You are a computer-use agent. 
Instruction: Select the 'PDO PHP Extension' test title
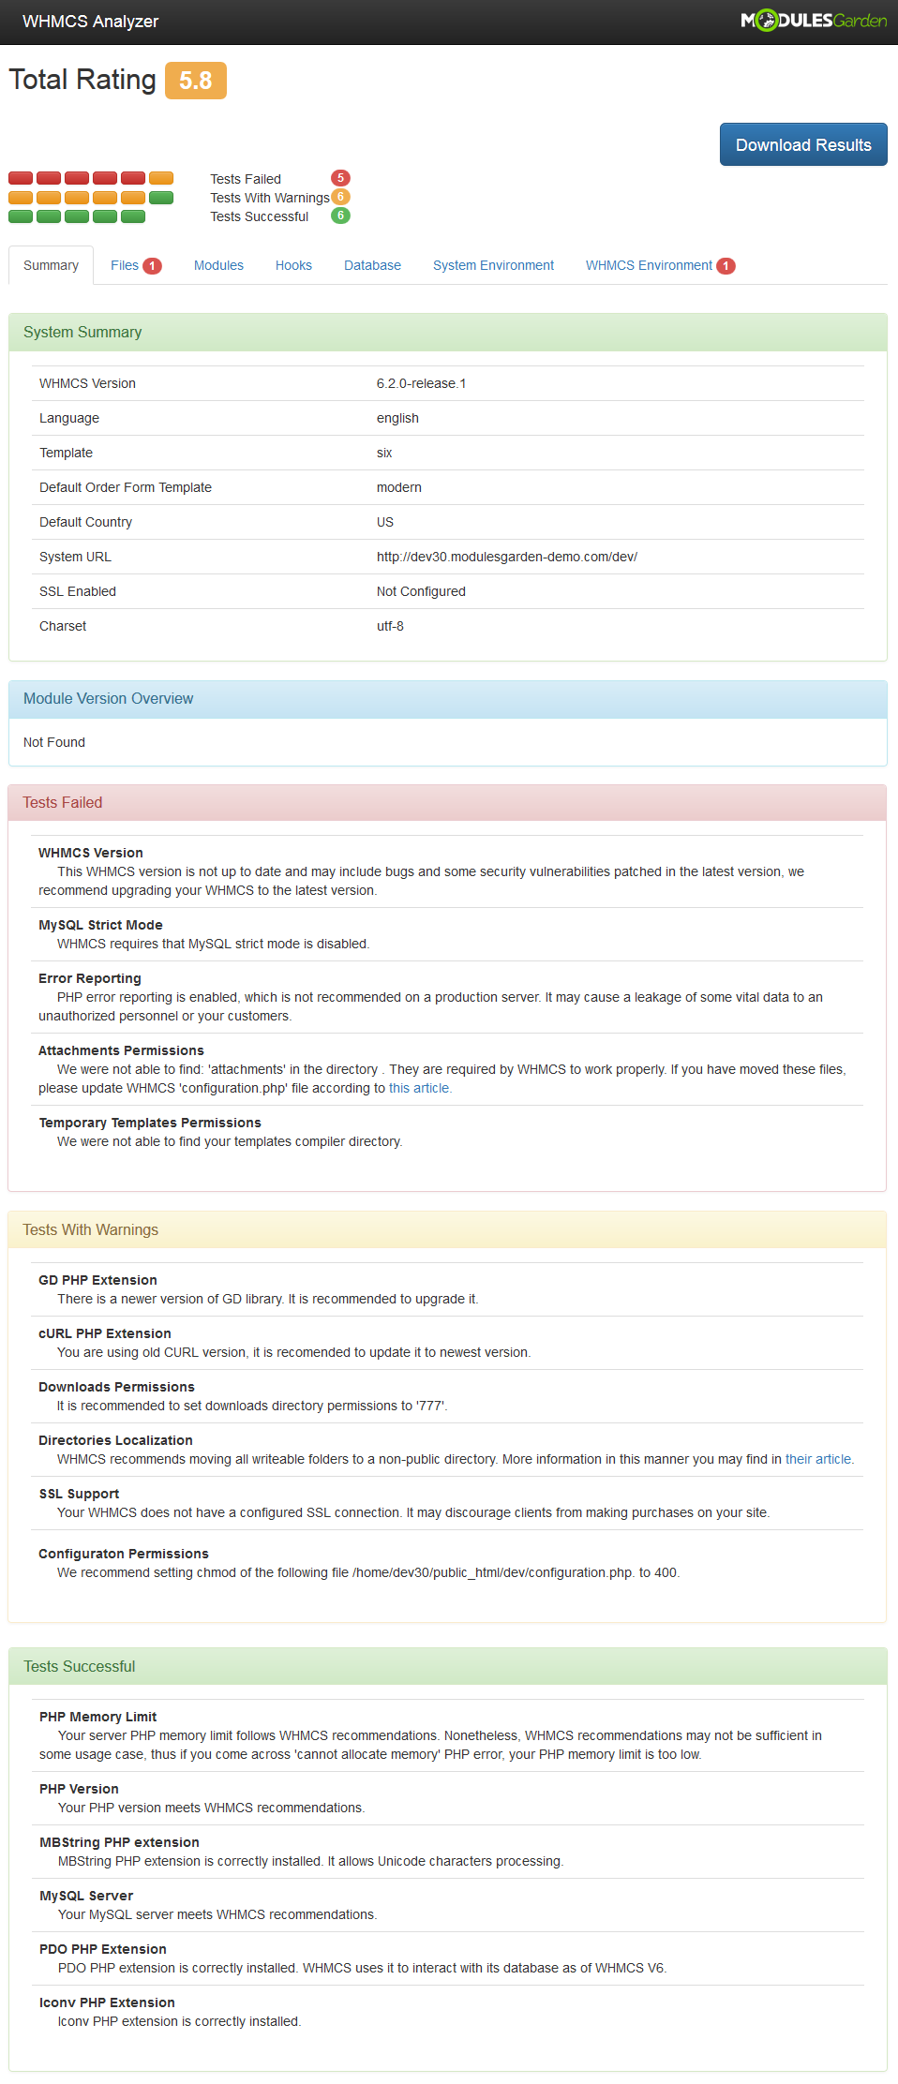[x=103, y=1949]
